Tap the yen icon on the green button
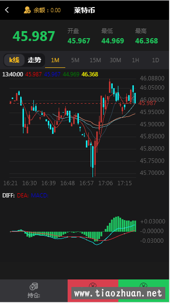Screen dimensions: 170x303 pos(144,285)
